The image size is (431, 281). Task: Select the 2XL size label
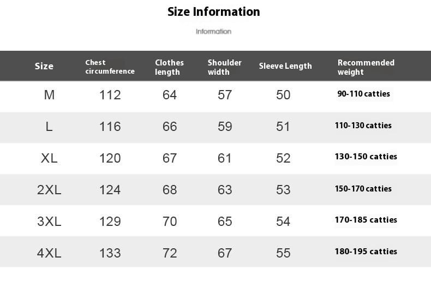pyautogui.click(x=49, y=190)
